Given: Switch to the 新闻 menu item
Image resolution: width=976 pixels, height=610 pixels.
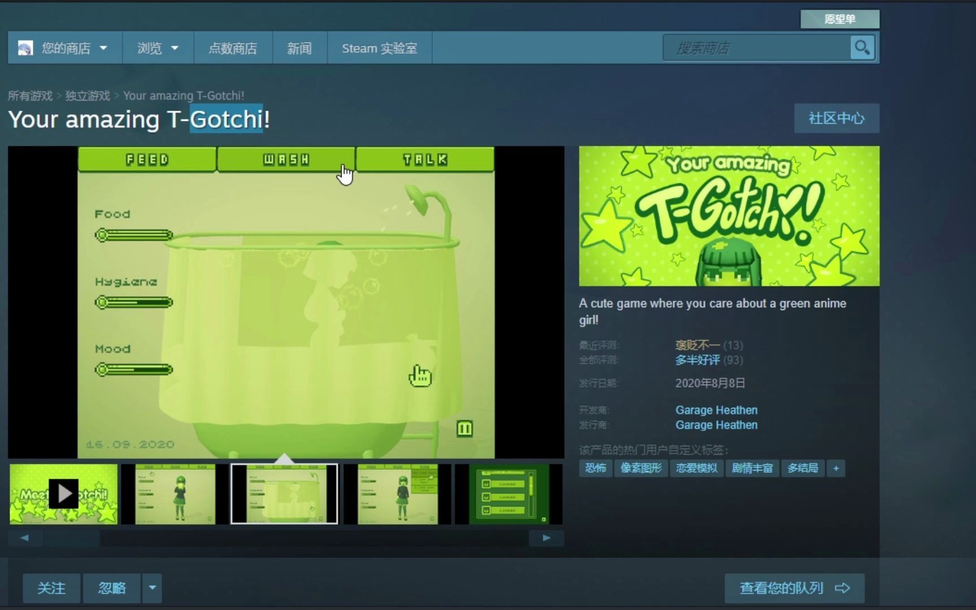Looking at the screenshot, I should pos(299,47).
